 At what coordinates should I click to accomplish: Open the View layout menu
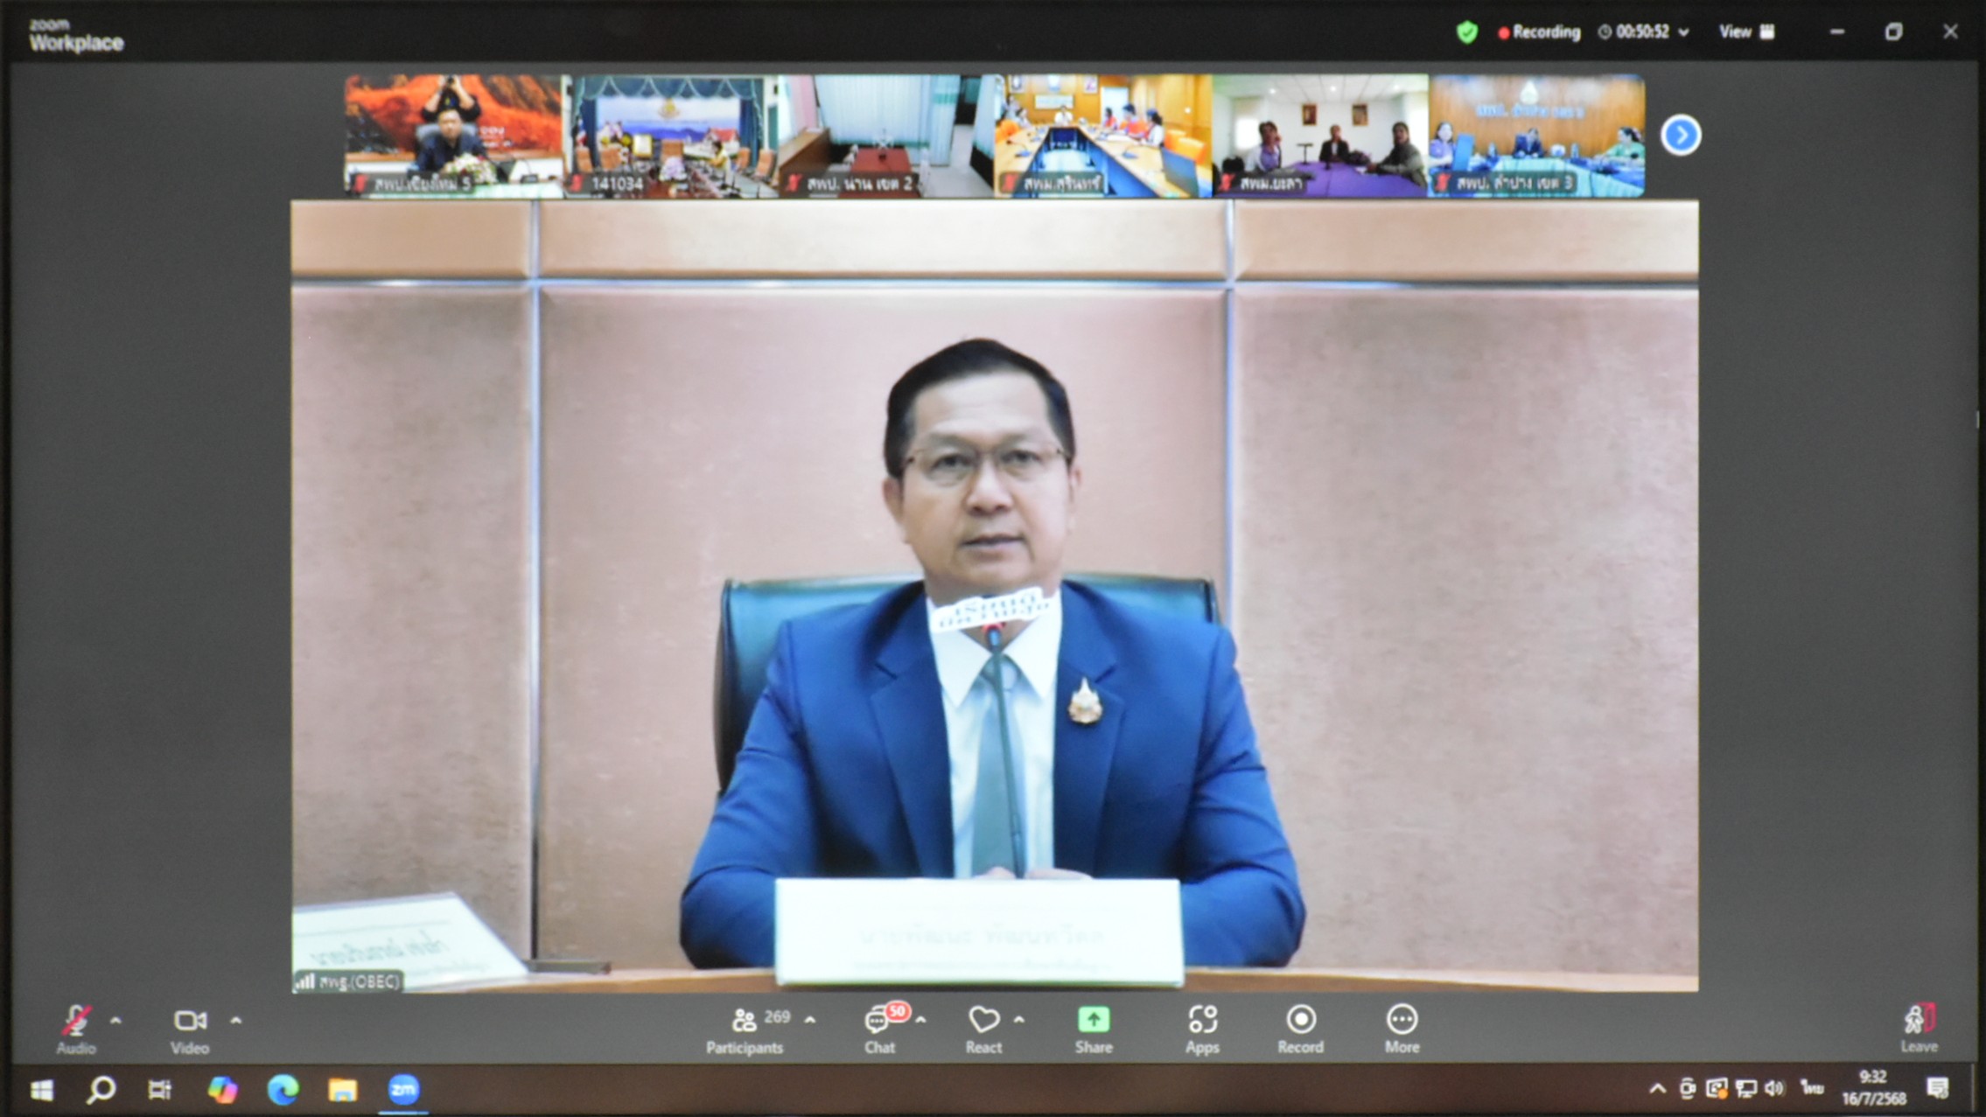[x=1746, y=32]
